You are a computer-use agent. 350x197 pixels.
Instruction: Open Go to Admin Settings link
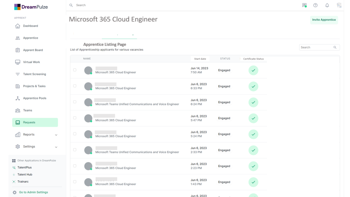(33, 192)
